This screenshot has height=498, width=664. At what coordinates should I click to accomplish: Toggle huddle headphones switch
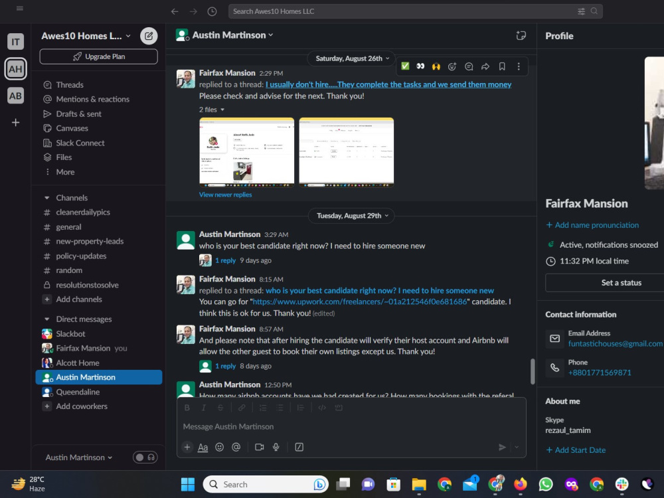click(145, 457)
